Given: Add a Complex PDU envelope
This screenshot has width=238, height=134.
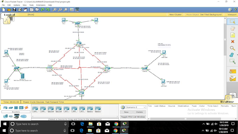Looking at the screenshot, I should 233,79.
